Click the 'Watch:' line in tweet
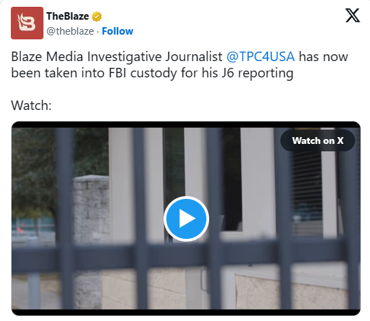 click(31, 105)
